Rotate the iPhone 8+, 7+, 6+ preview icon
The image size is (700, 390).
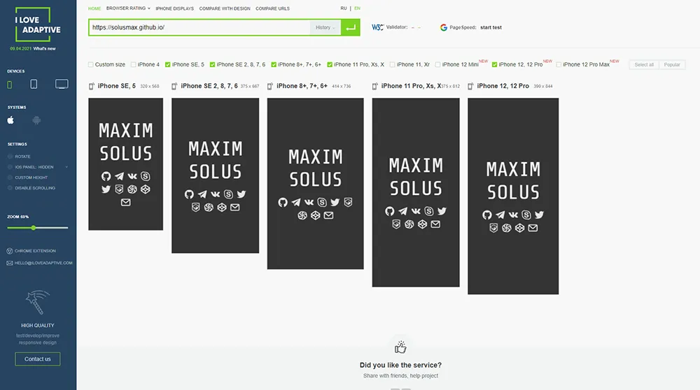pos(270,87)
